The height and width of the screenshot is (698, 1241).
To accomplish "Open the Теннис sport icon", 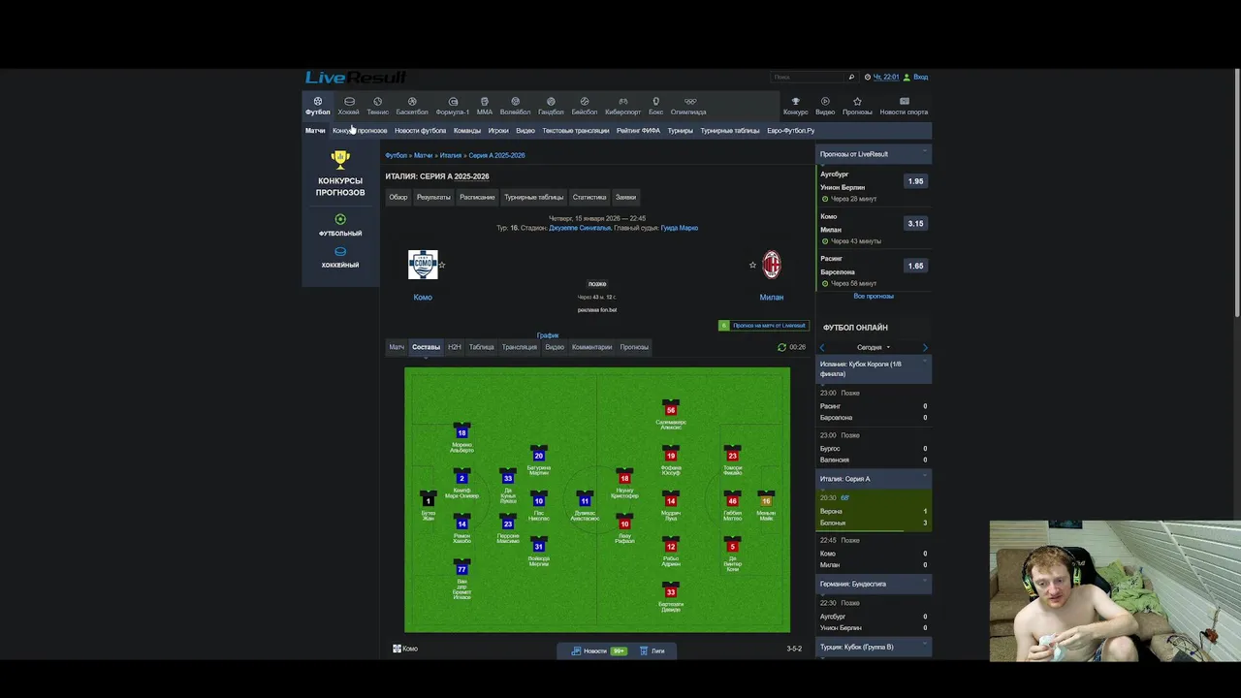I will pyautogui.click(x=377, y=106).
